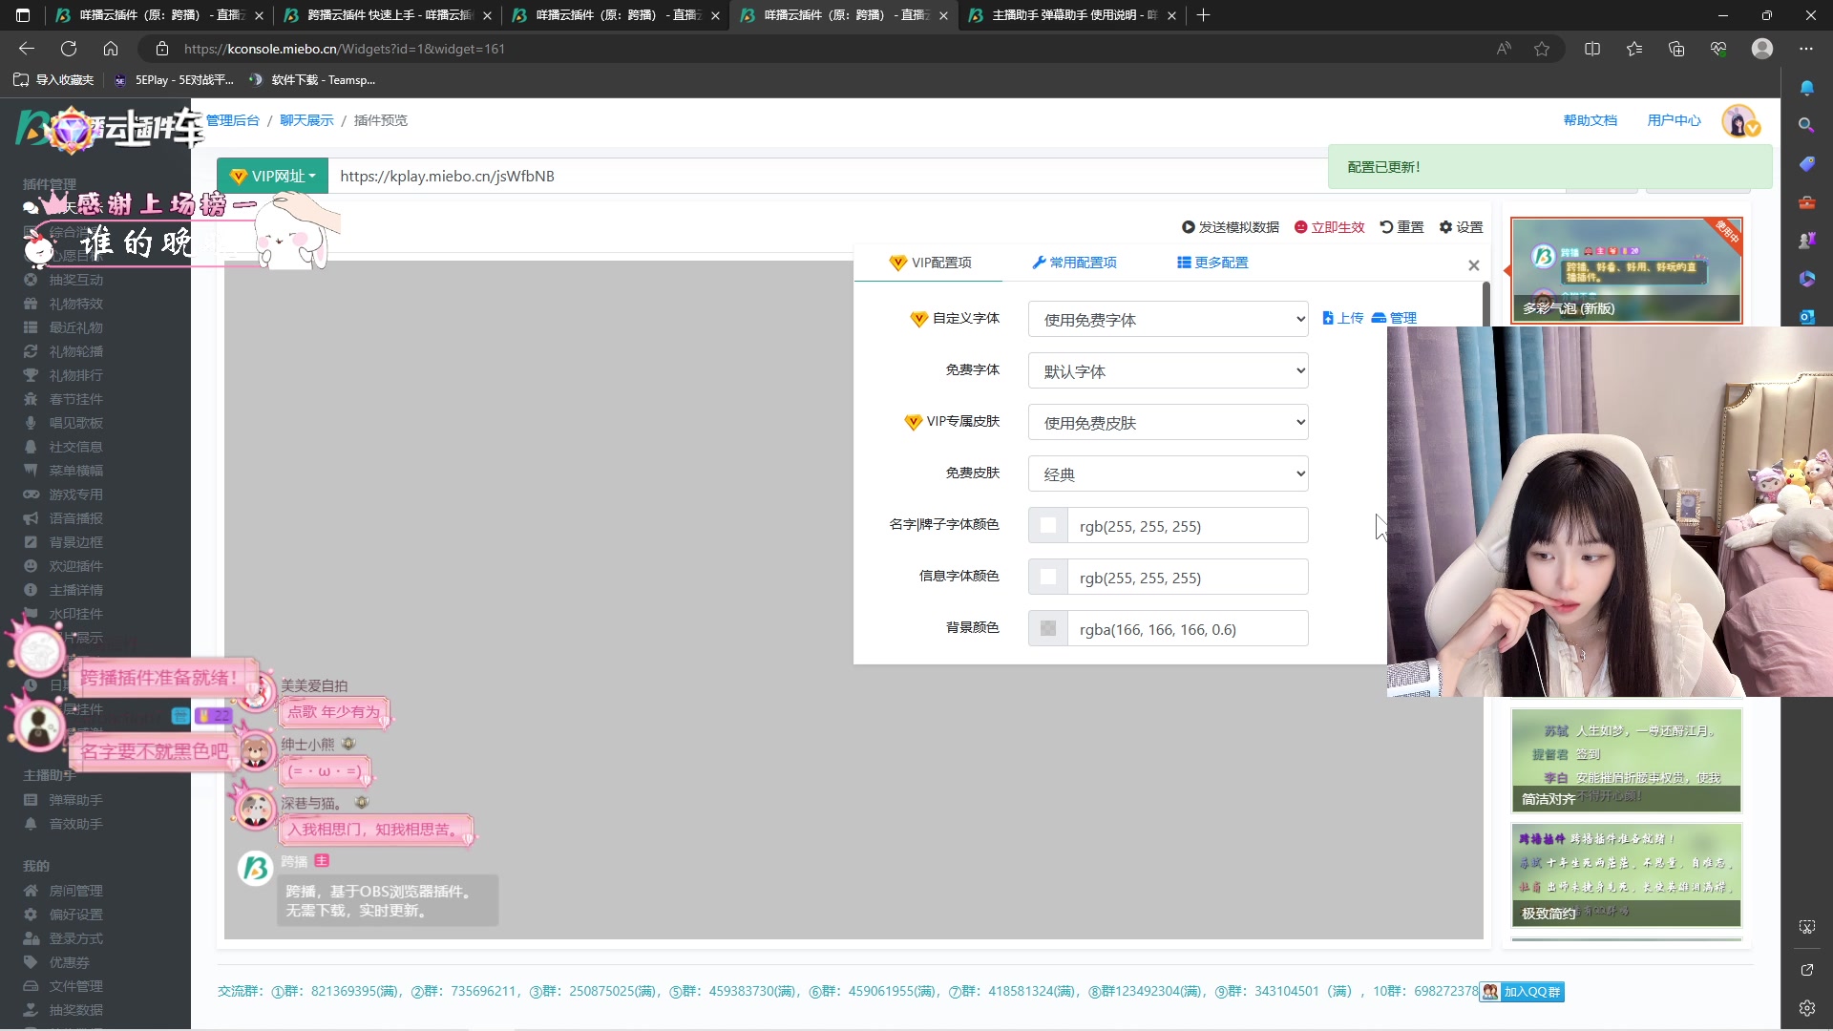
Task: Open 语音播报 sidebar item
Action: tap(76, 518)
